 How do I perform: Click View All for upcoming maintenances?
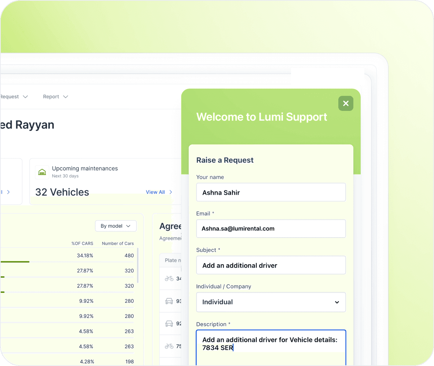point(155,192)
